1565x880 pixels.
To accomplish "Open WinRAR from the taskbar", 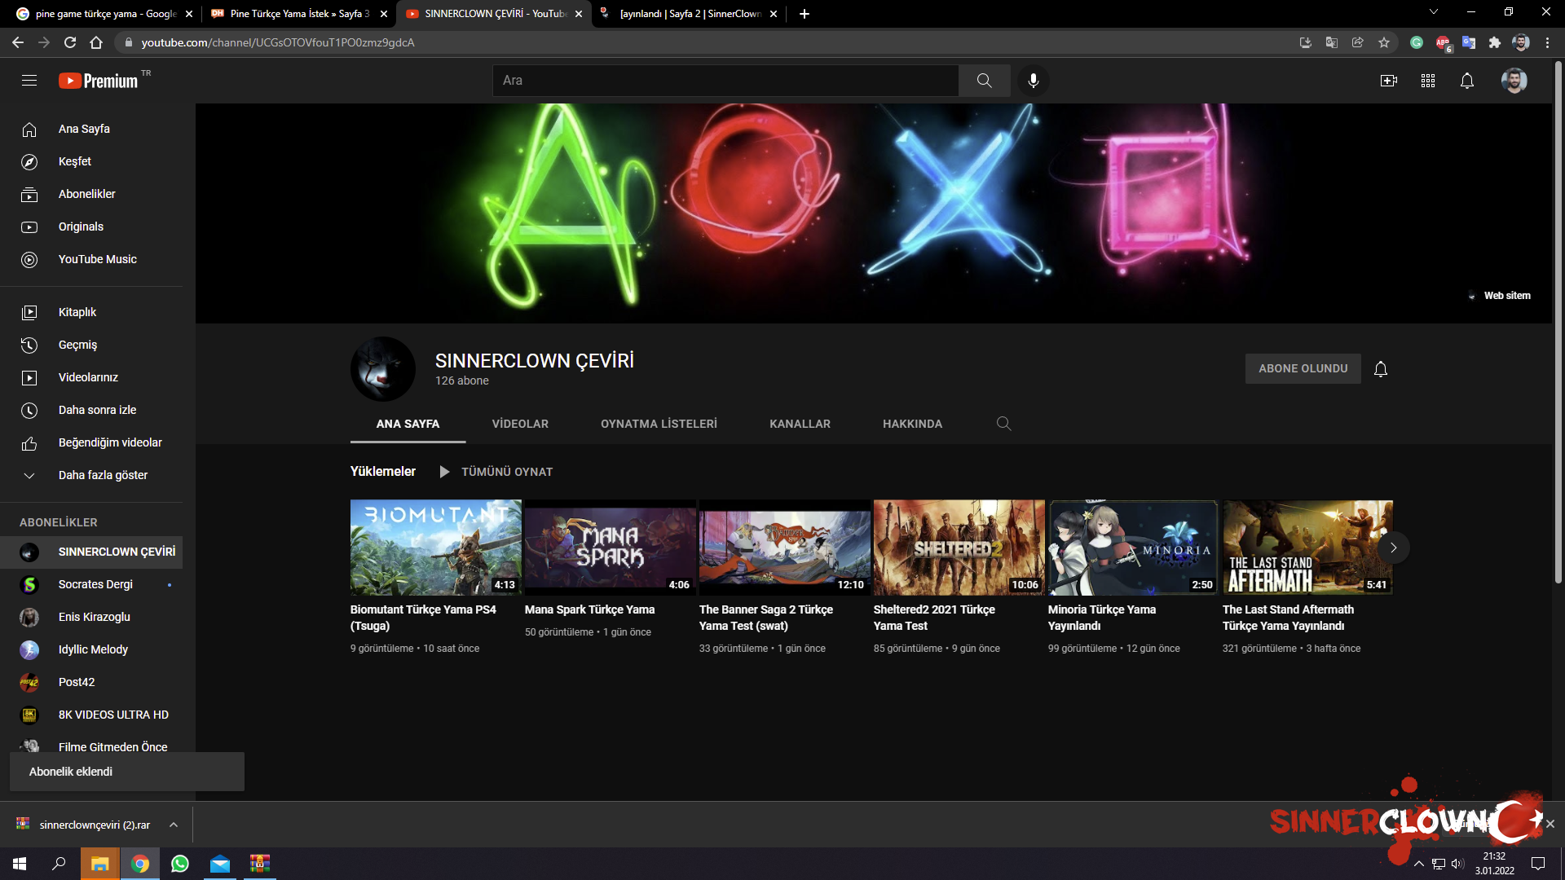I will [x=260, y=864].
